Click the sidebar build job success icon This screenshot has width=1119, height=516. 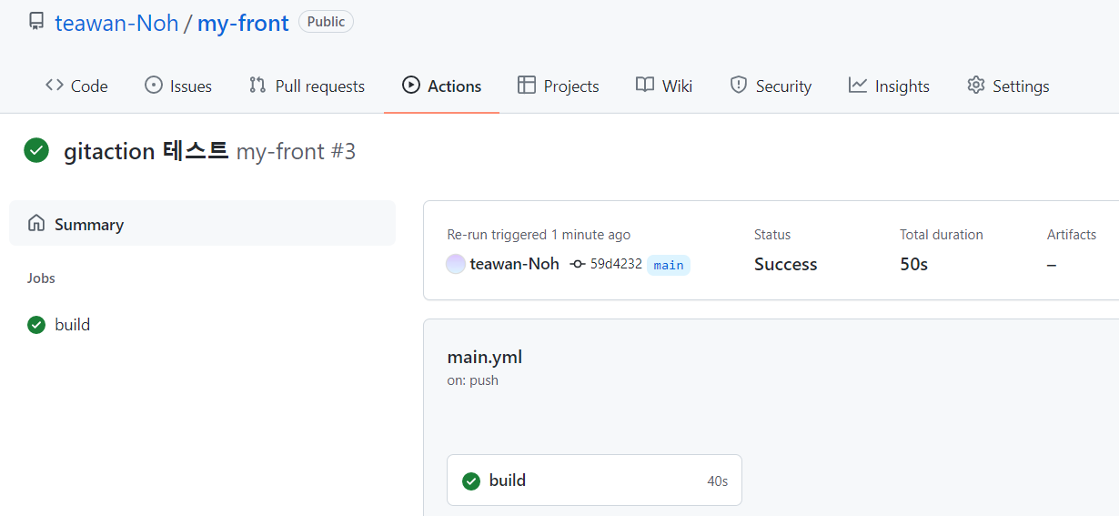tap(36, 325)
